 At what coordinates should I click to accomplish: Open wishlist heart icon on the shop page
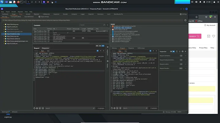(x=214, y=36)
